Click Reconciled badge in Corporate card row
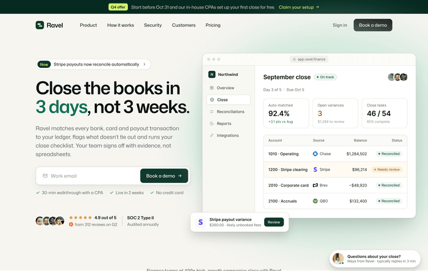428x271 pixels. pyautogui.click(x=389, y=185)
